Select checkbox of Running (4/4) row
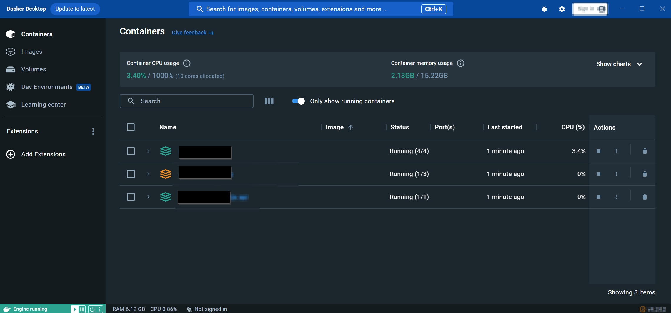 click(131, 151)
